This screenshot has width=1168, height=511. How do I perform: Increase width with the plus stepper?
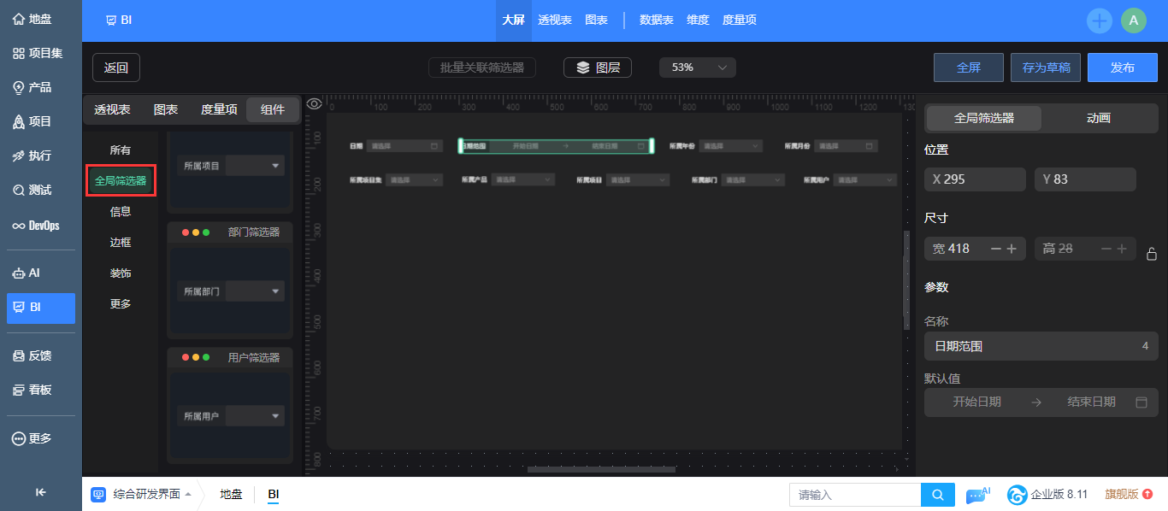[x=1012, y=249]
